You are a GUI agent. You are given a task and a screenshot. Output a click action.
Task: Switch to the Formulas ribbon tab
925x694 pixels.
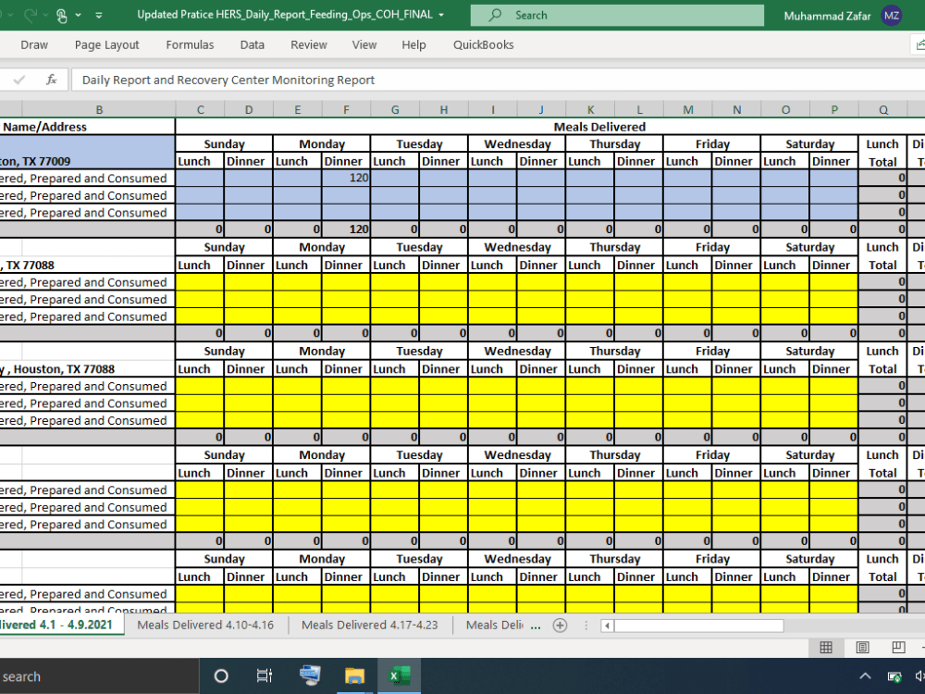tap(190, 44)
